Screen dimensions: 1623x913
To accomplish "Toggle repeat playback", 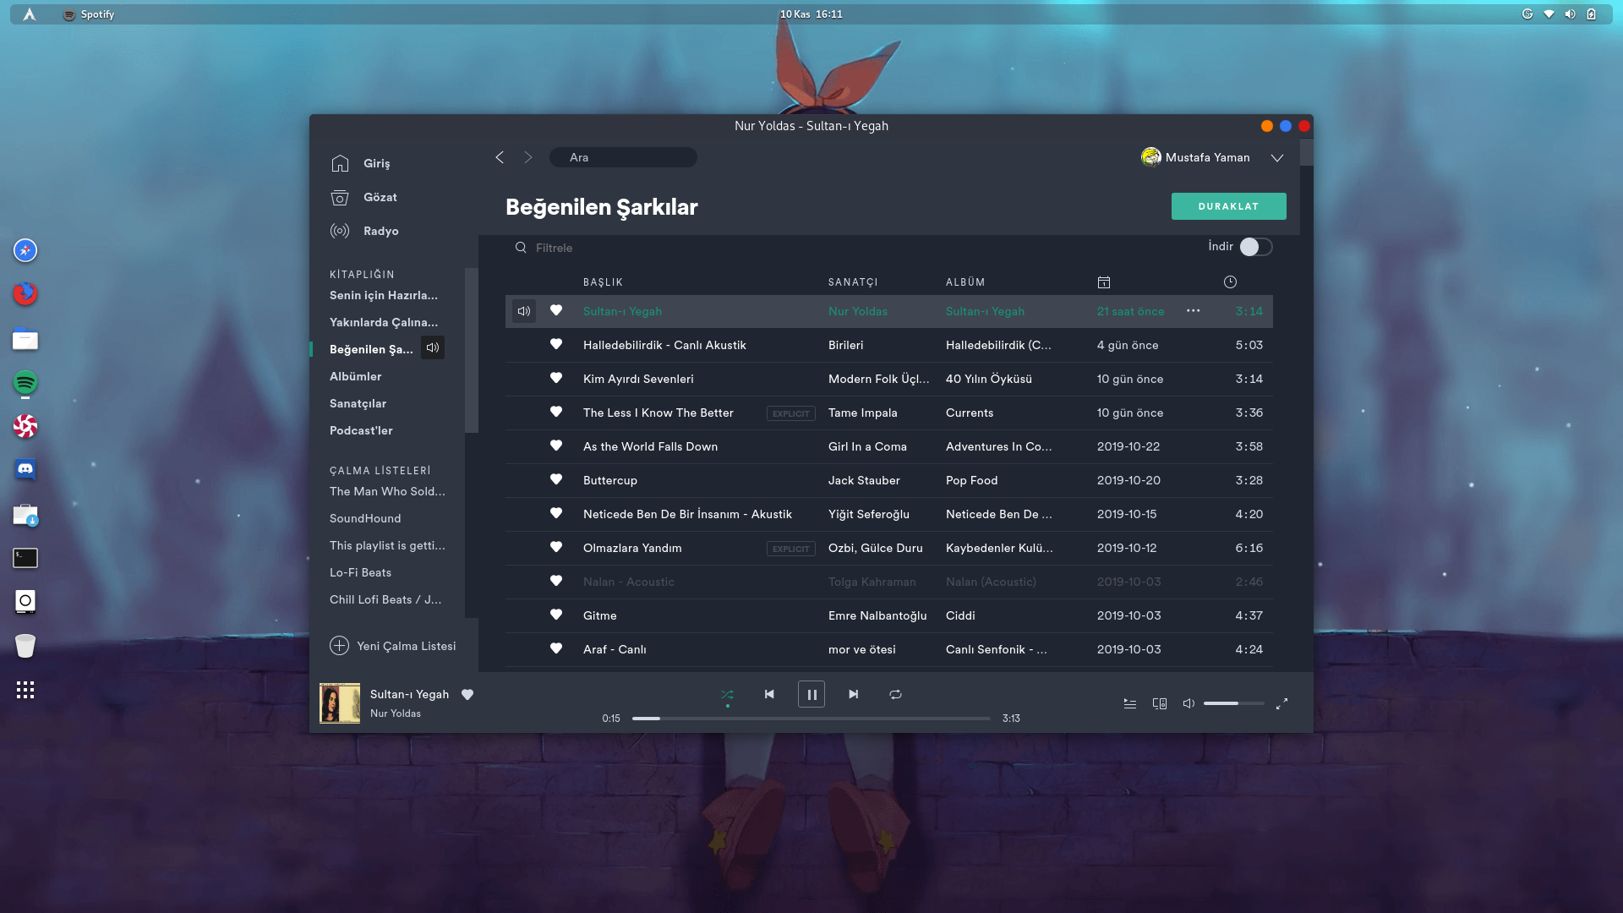I will tap(896, 694).
